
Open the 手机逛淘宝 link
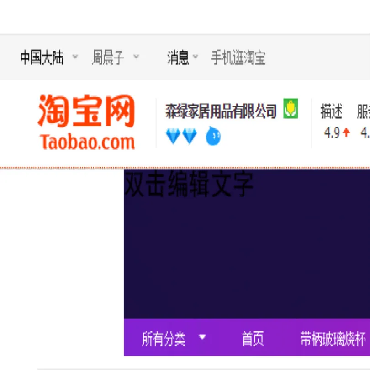click(x=238, y=58)
